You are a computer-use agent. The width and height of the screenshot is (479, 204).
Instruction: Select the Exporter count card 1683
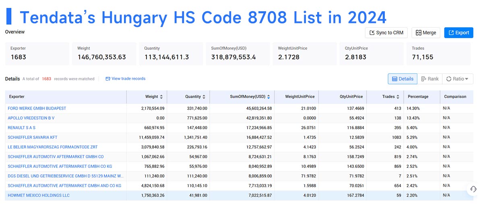point(37,54)
